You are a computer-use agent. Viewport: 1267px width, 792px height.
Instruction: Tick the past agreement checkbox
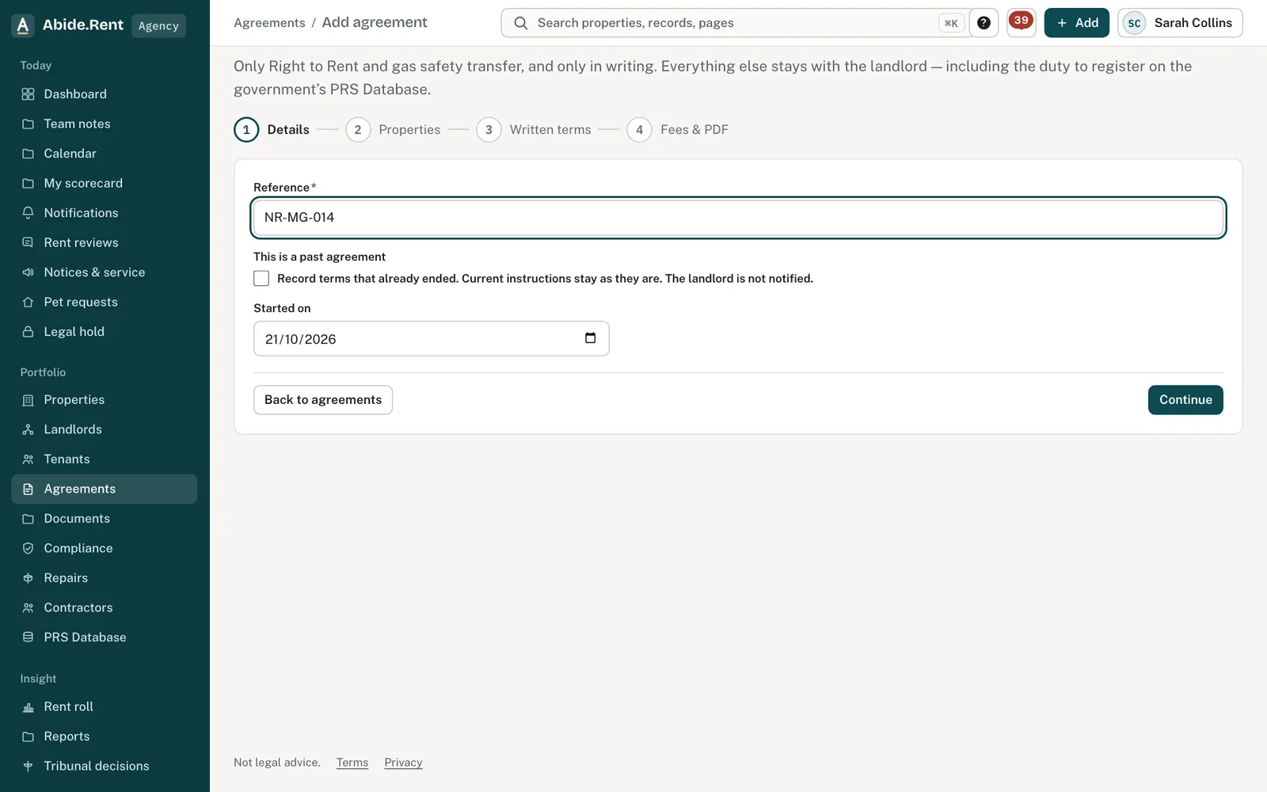click(261, 279)
